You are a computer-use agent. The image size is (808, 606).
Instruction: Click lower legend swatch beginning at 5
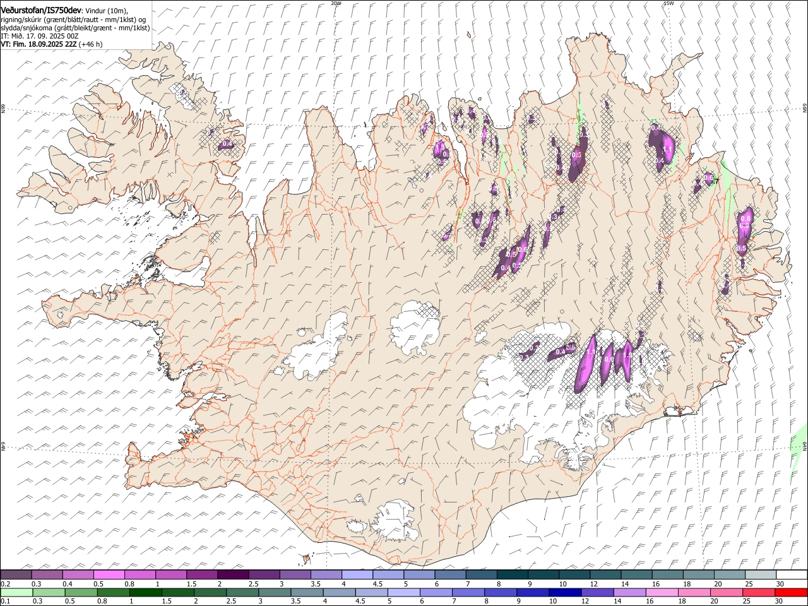(x=403, y=592)
